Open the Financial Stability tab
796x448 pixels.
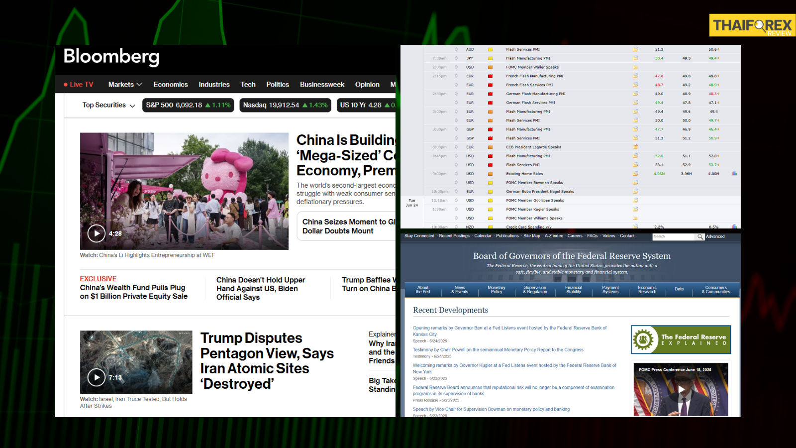(574, 290)
